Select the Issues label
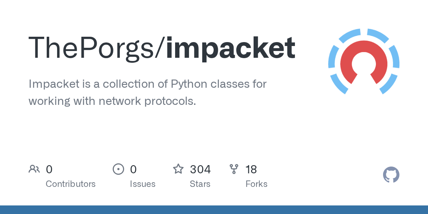 143,184
